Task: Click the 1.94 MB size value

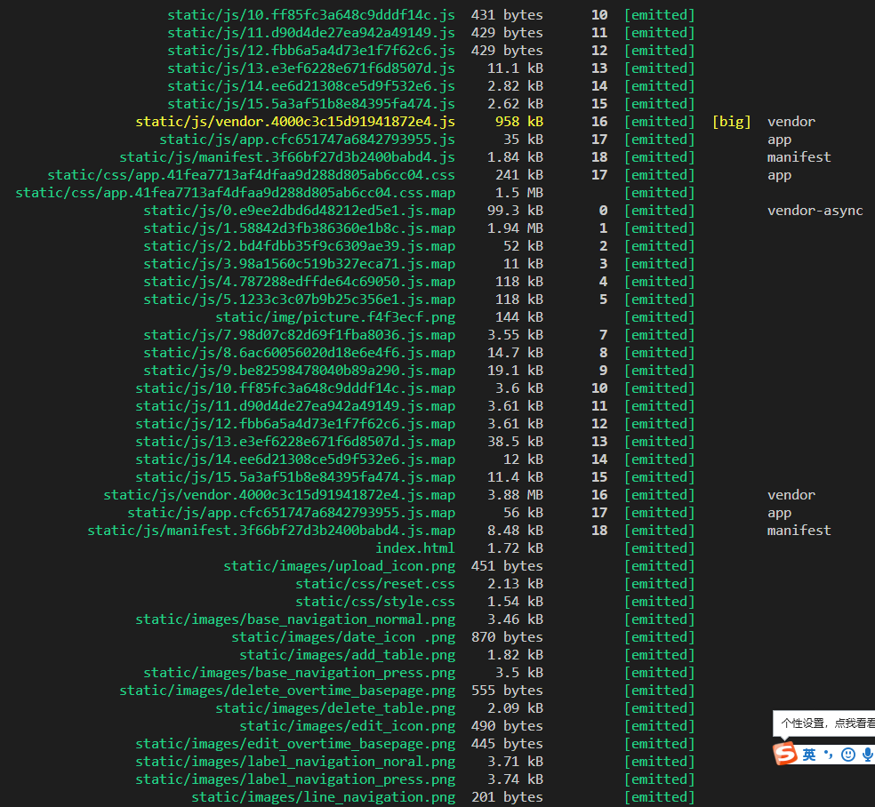Action: click(x=515, y=228)
